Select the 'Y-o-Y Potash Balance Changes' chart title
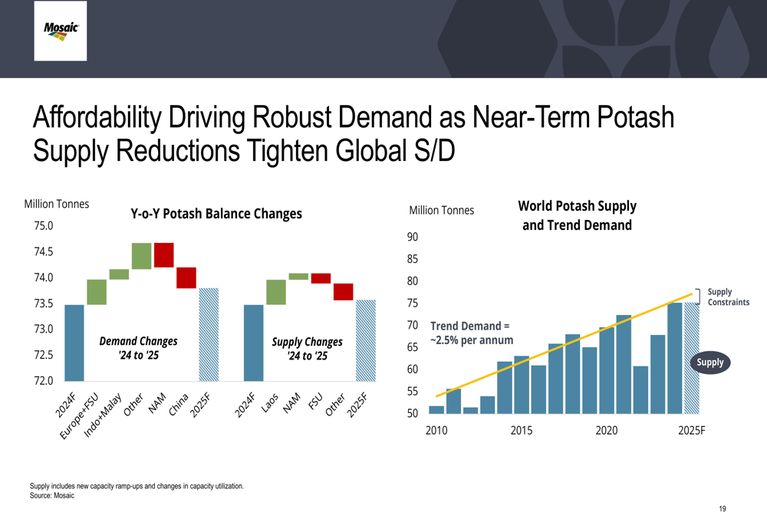This screenshot has height=525, width=767. coord(216,214)
